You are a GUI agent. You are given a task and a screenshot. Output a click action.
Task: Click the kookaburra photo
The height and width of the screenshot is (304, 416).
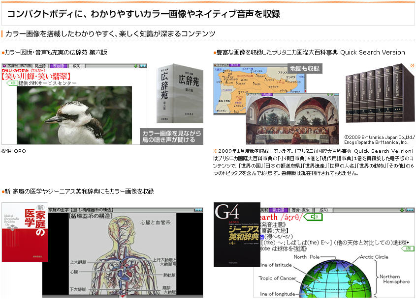(x=74, y=115)
